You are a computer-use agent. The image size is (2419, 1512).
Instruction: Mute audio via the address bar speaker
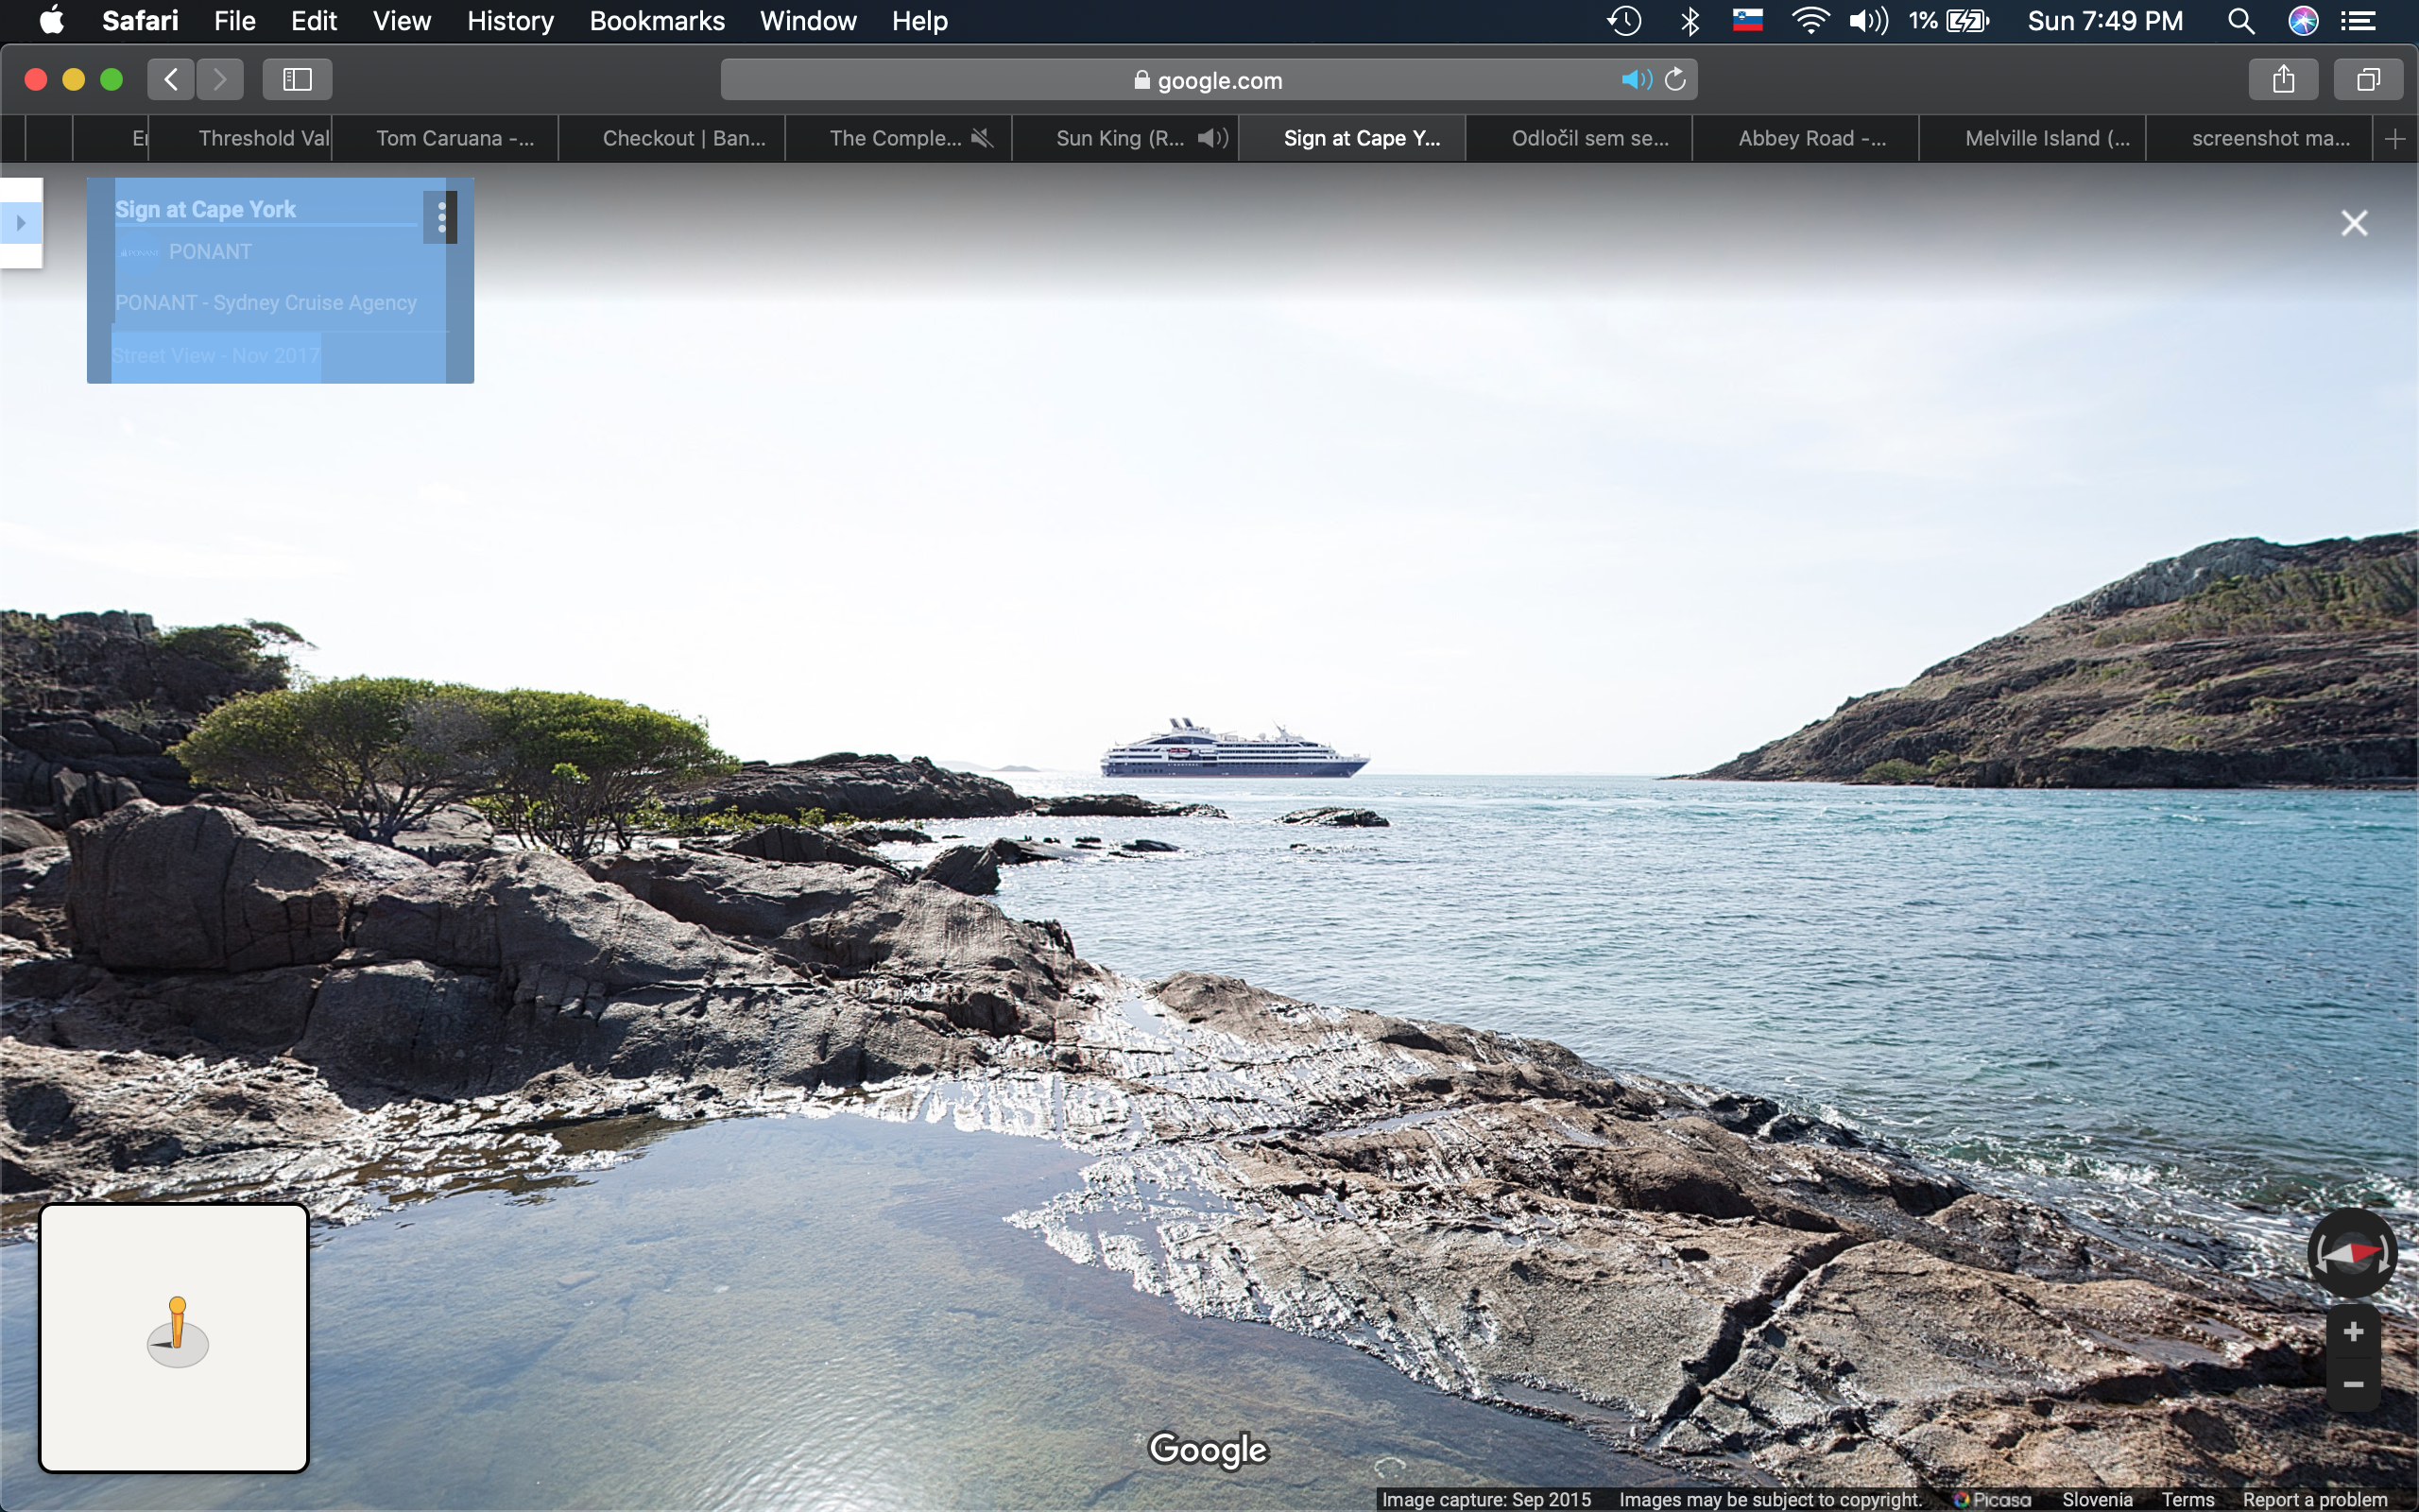point(1636,80)
